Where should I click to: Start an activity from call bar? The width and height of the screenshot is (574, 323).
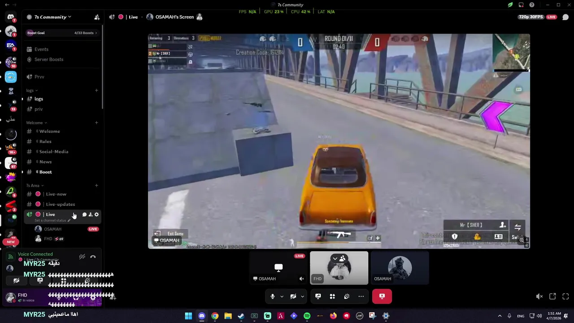click(x=332, y=296)
